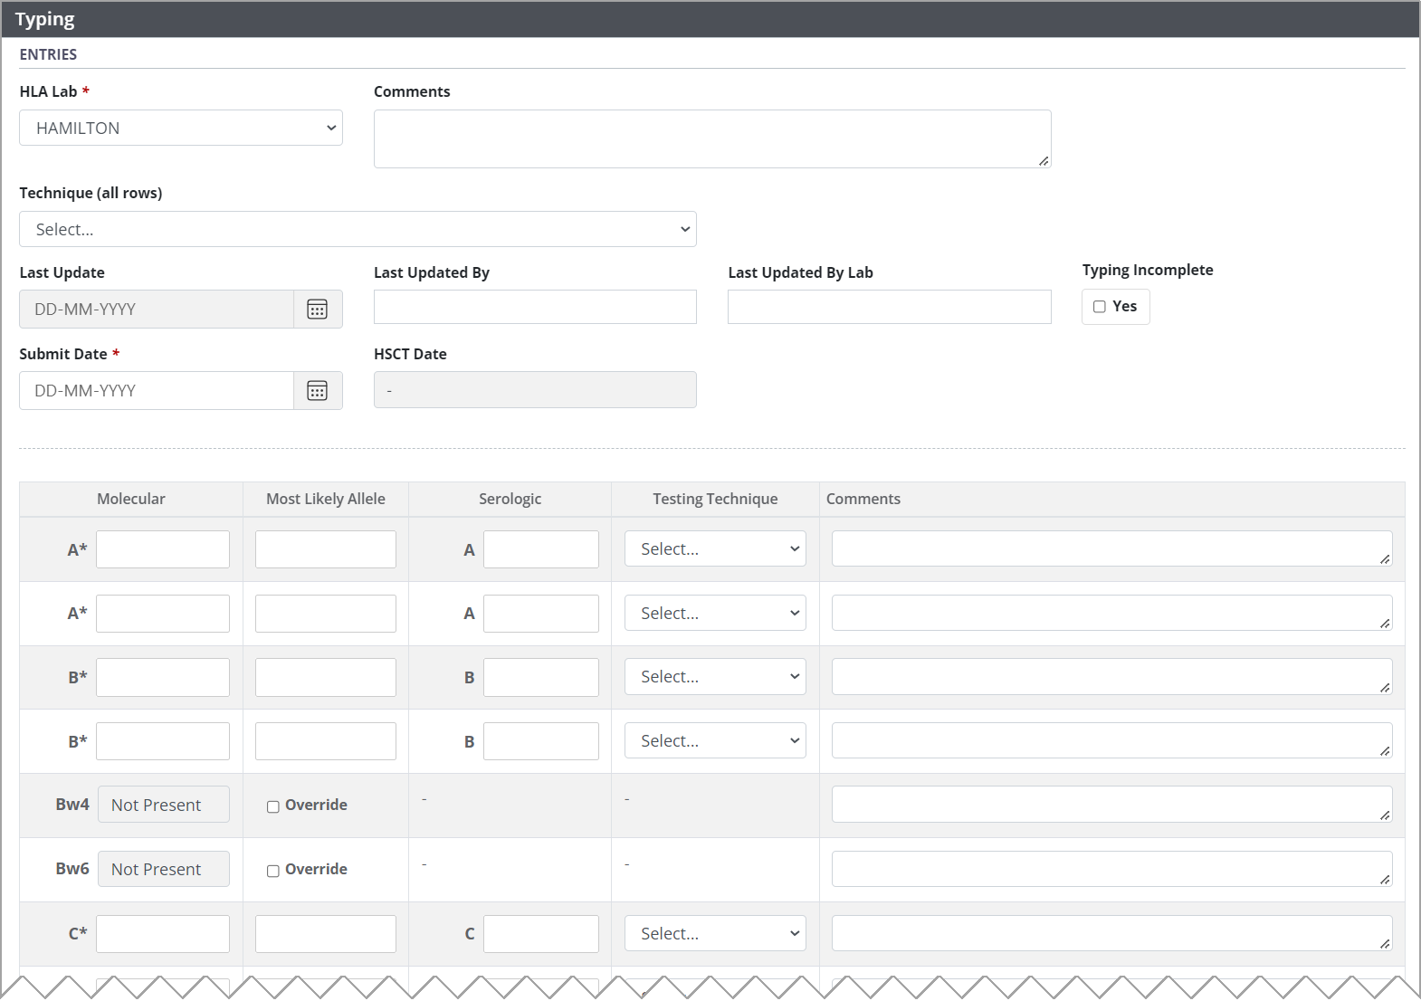Click Comments box in C* row
This screenshot has width=1421, height=1001.
point(1111,933)
